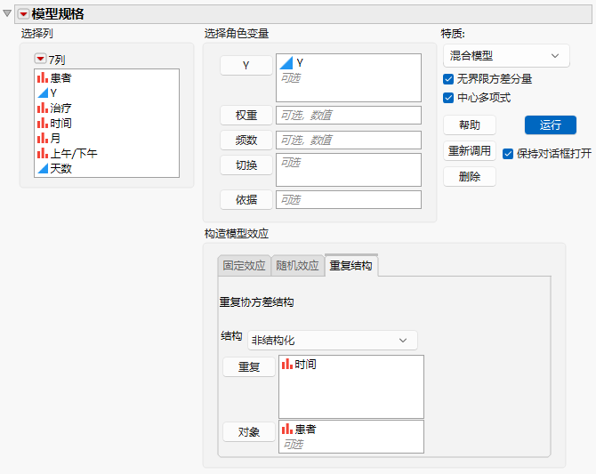
Task: Select the Y variable in the Y role box
Action: click(300, 63)
